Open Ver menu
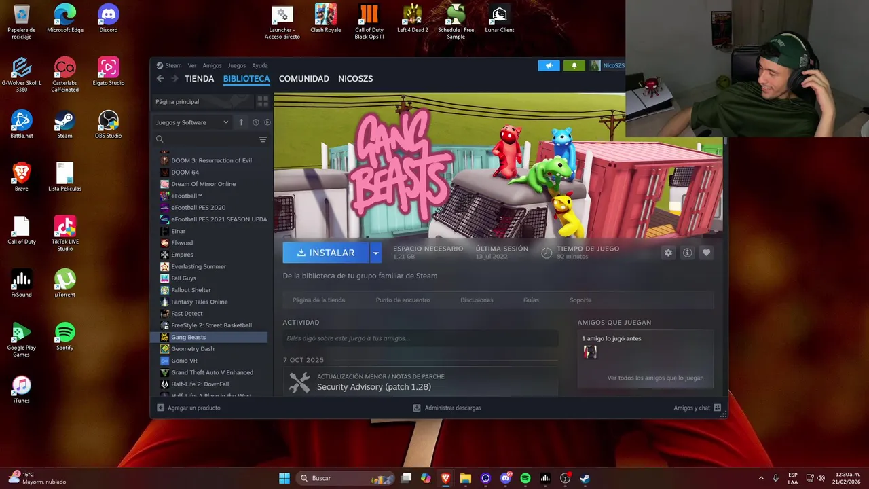This screenshot has height=489, width=869. (192, 66)
